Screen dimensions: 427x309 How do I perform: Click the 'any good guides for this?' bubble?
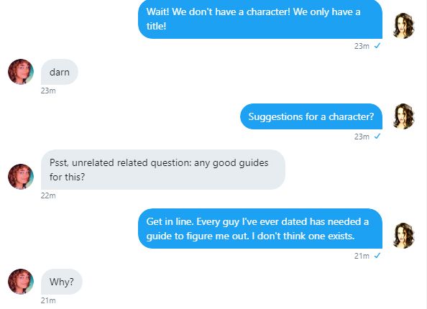[163, 170]
